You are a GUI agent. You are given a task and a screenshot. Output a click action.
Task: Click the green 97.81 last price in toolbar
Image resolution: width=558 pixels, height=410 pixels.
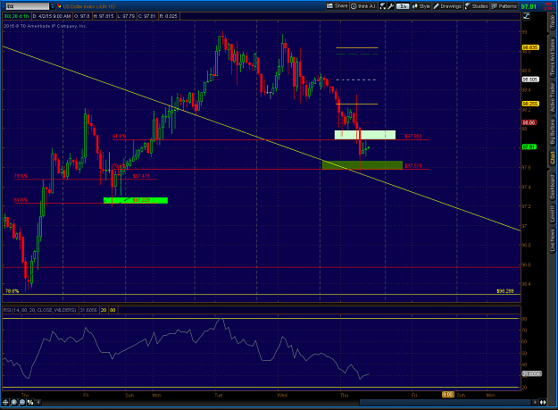[x=529, y=6]
